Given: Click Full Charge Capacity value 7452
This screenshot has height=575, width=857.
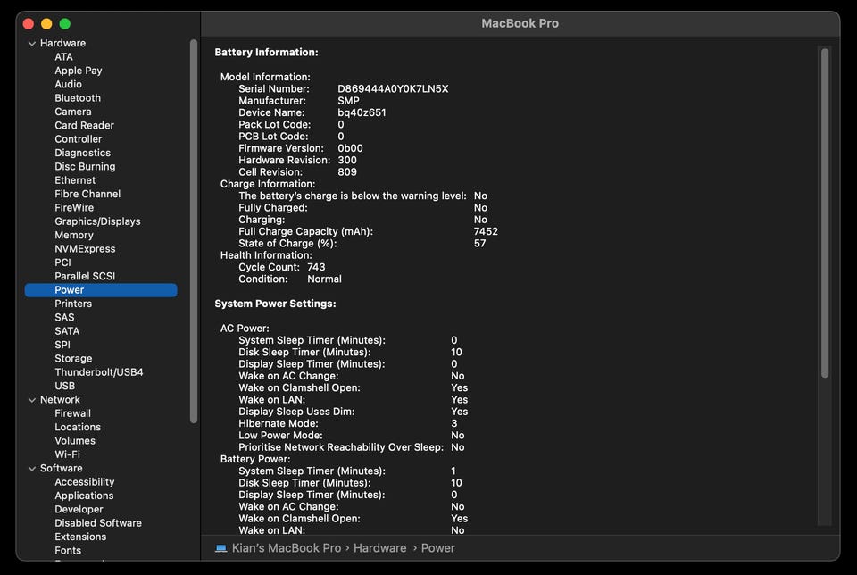Looking at the screenshot, I should click(x=486, y=232).
